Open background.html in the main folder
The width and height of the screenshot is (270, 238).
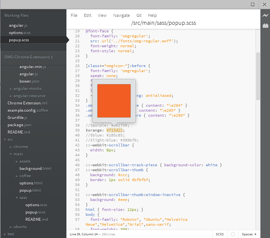pos(35,169)
